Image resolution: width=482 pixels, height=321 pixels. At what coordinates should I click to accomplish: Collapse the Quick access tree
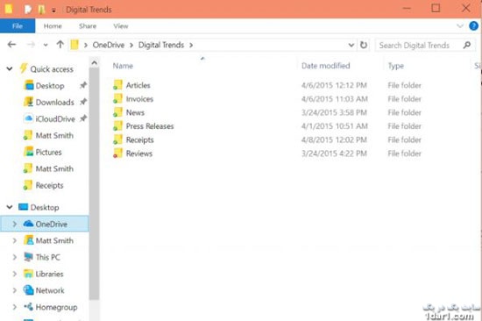click(10, 68)
